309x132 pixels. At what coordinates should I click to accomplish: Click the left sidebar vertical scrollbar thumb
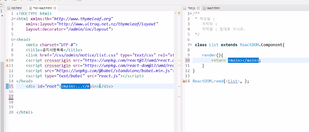click(x=2, y=96)
